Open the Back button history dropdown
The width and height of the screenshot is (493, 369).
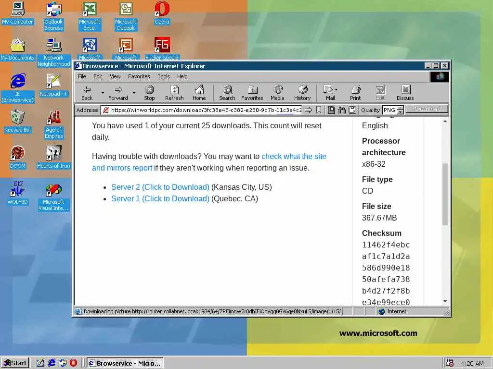[103, 93]
